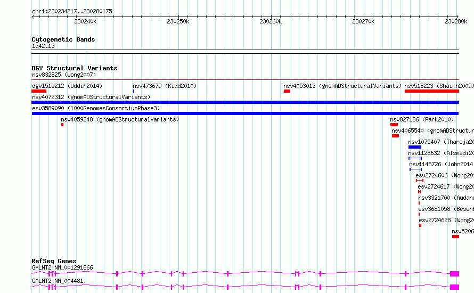Screen dimensions: 474x293
Task: Select the red nsv5206 variant bar near the right edge
Action: point(455,237)
